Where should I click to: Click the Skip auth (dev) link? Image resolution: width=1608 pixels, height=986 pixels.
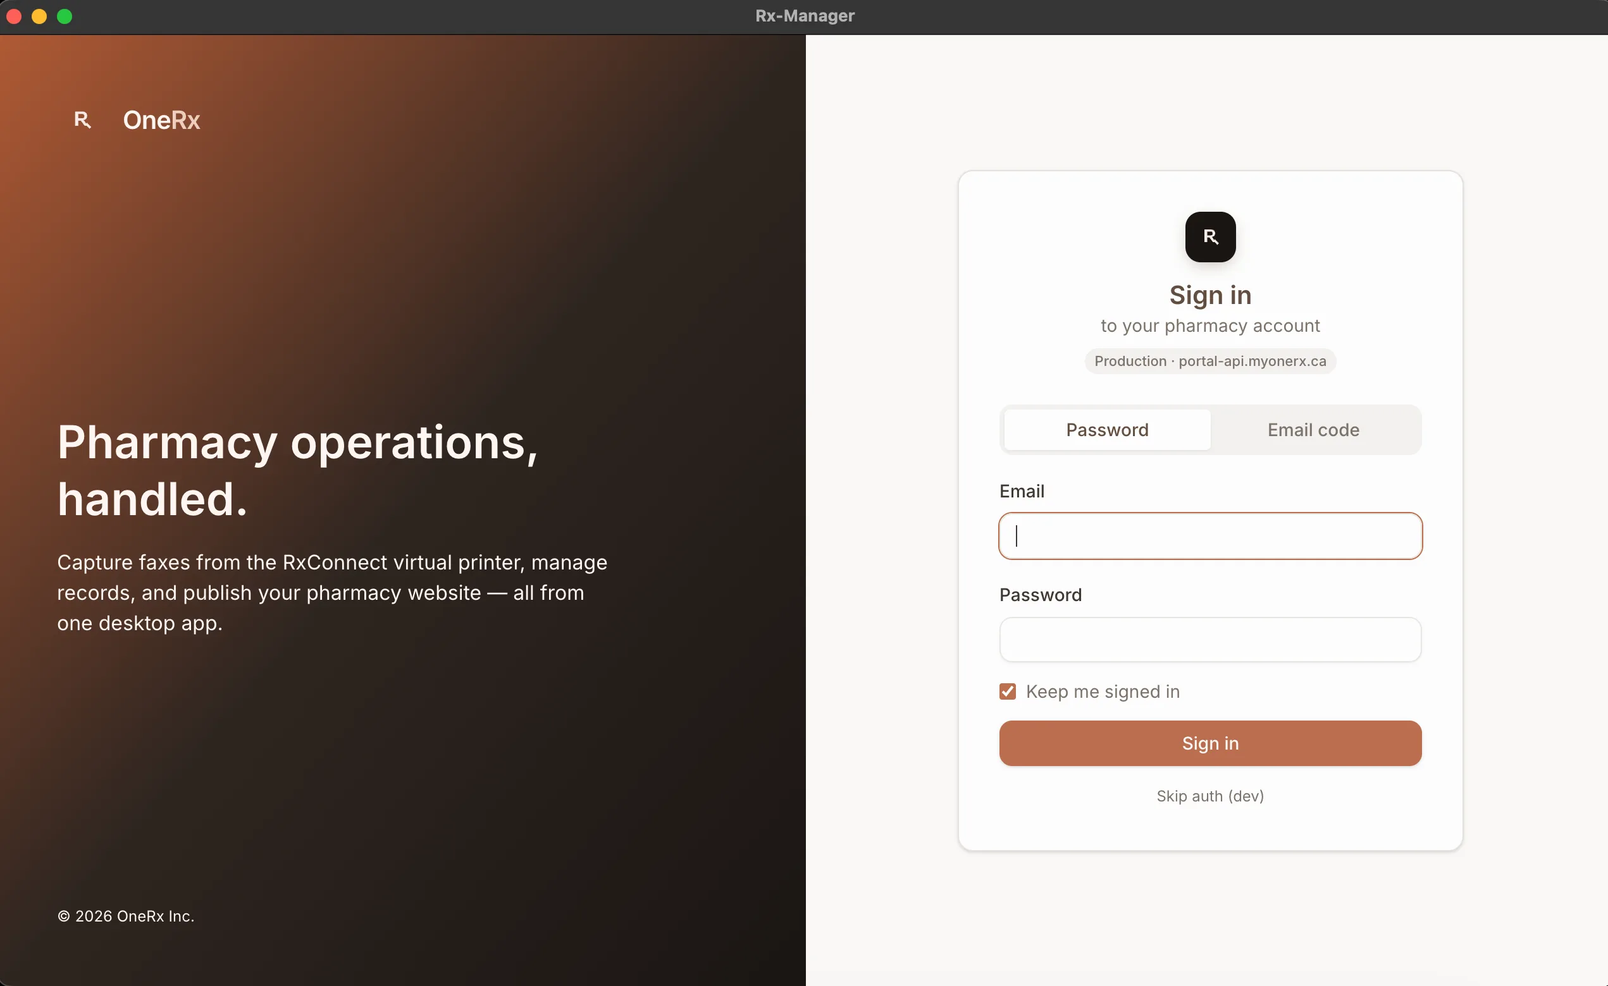click(x=1210, y=796)
